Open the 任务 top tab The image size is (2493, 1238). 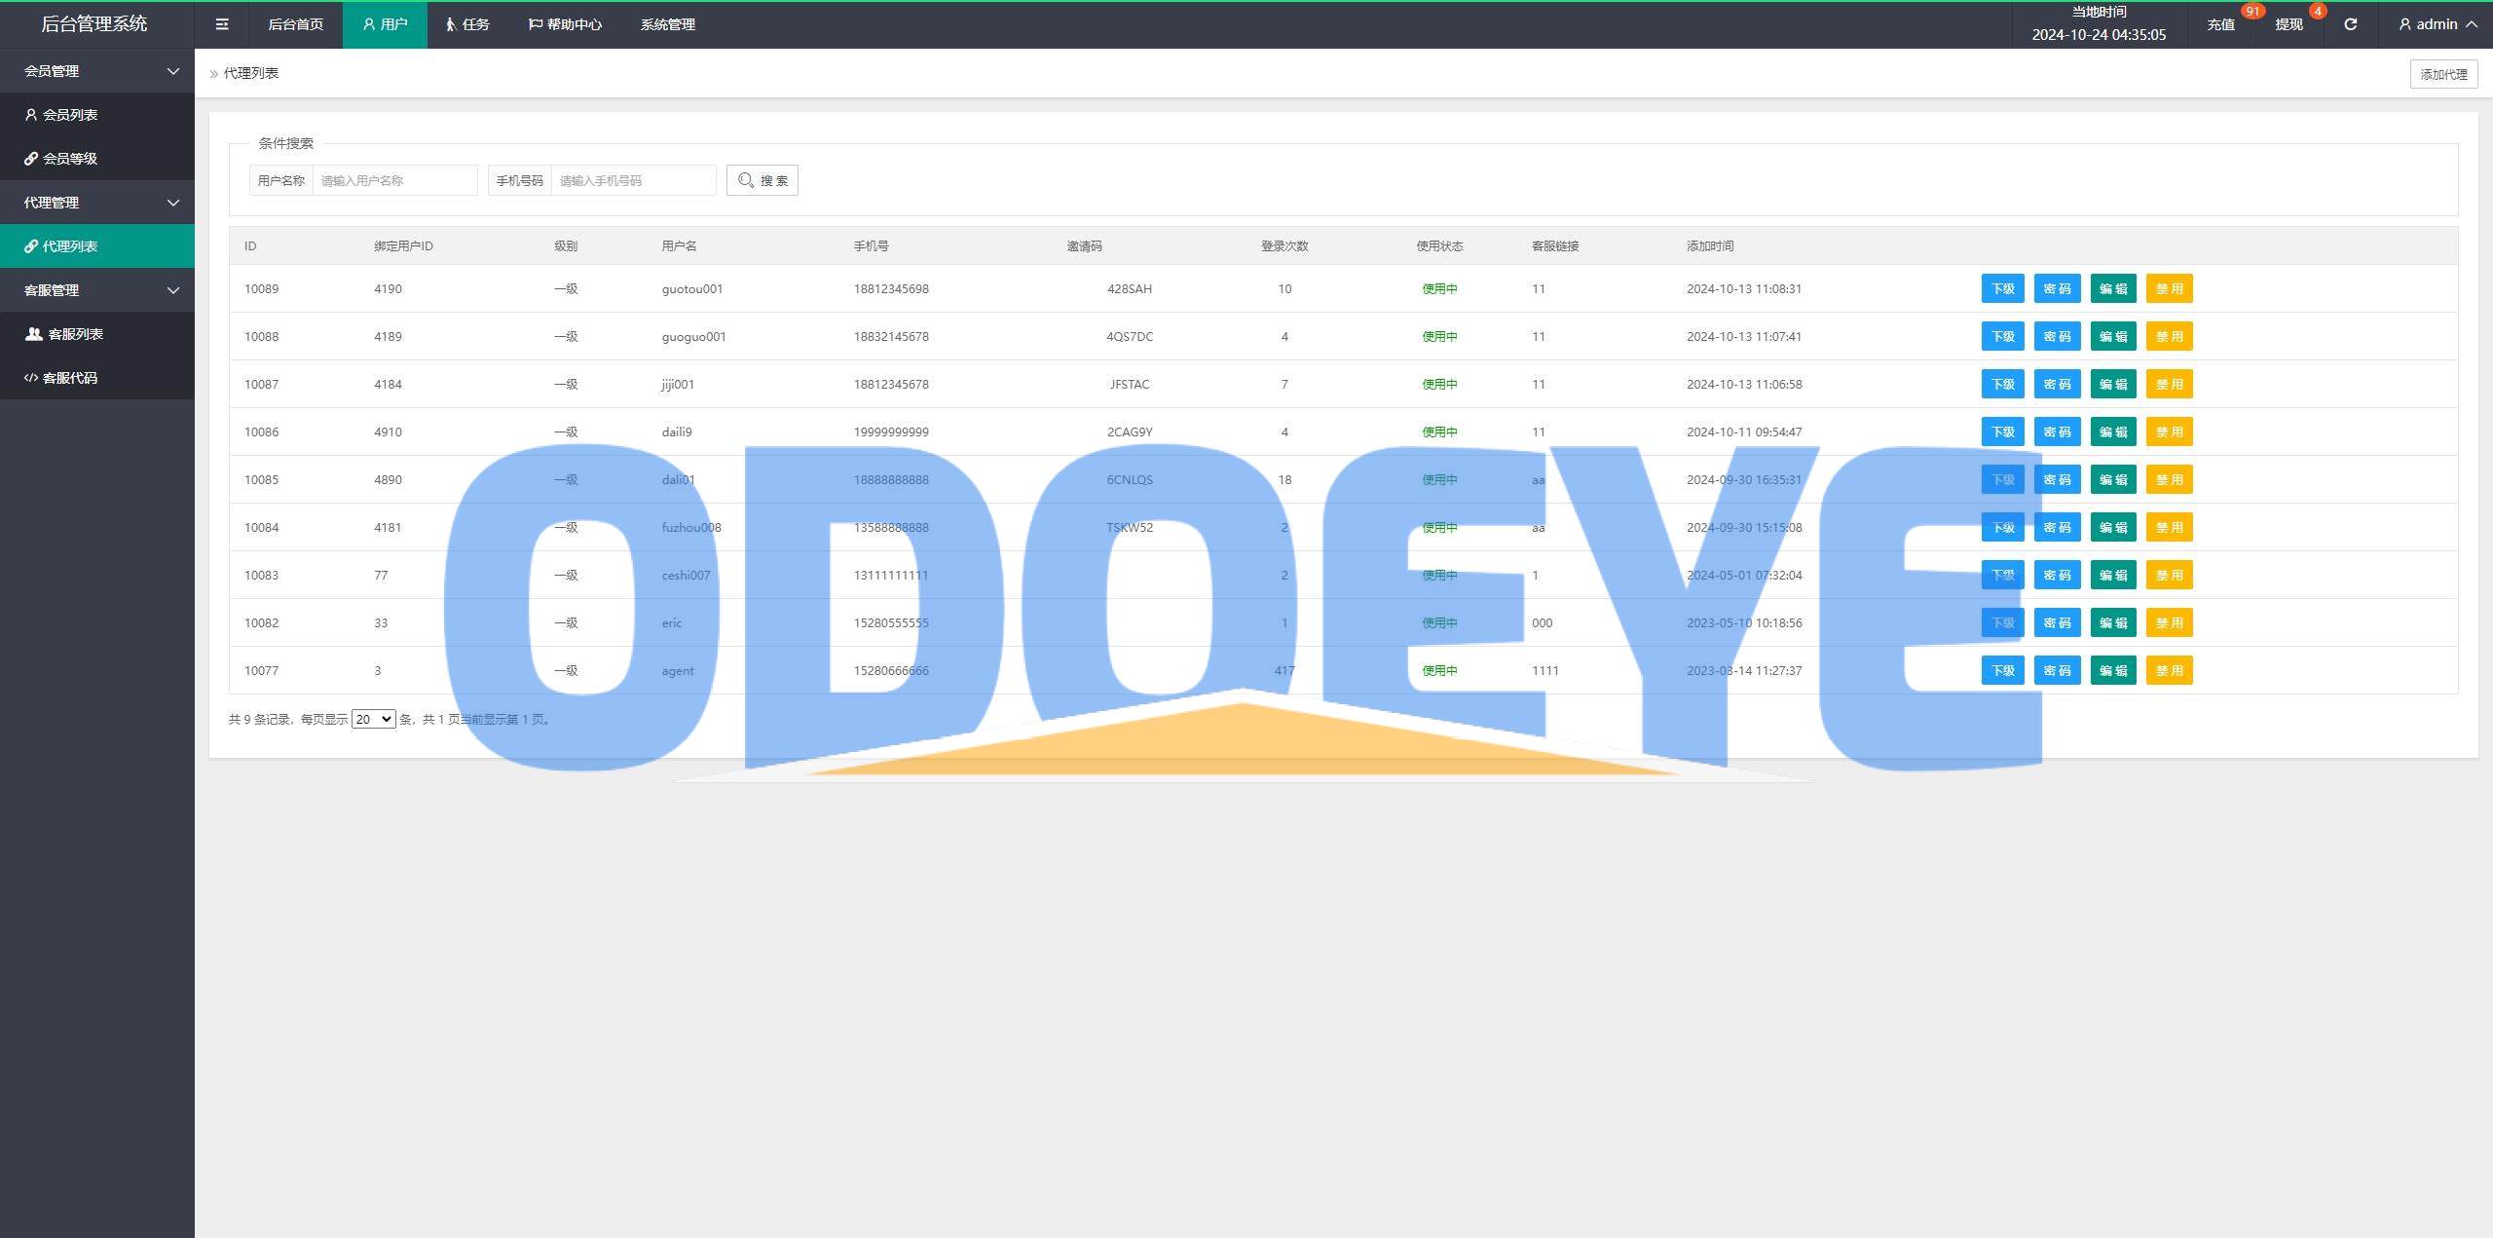(467, 24)
